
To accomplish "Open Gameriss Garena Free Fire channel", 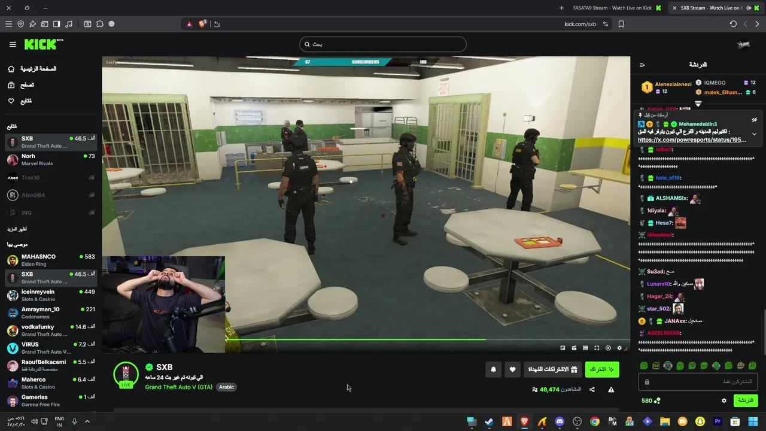I will [51, 400].
